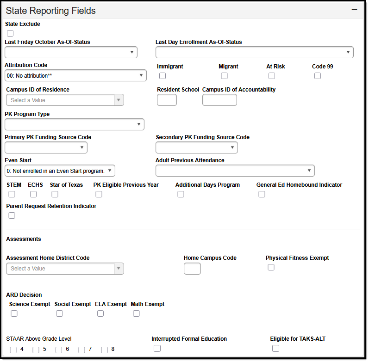Click the Home Campus Code input box
Screen dimensions: 369x362
192,269
